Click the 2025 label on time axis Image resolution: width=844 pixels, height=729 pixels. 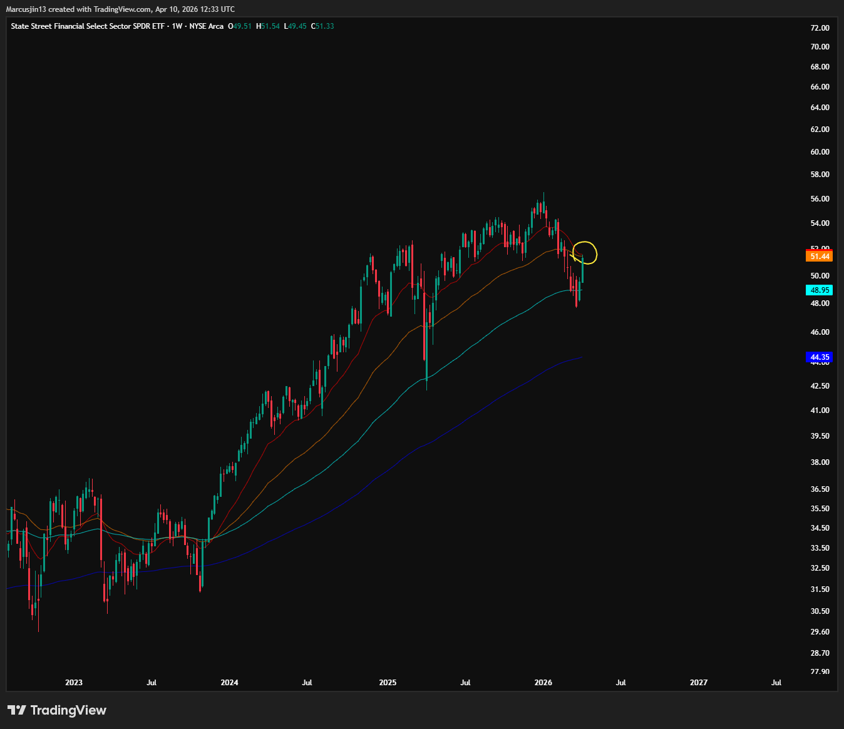(388, 683)
